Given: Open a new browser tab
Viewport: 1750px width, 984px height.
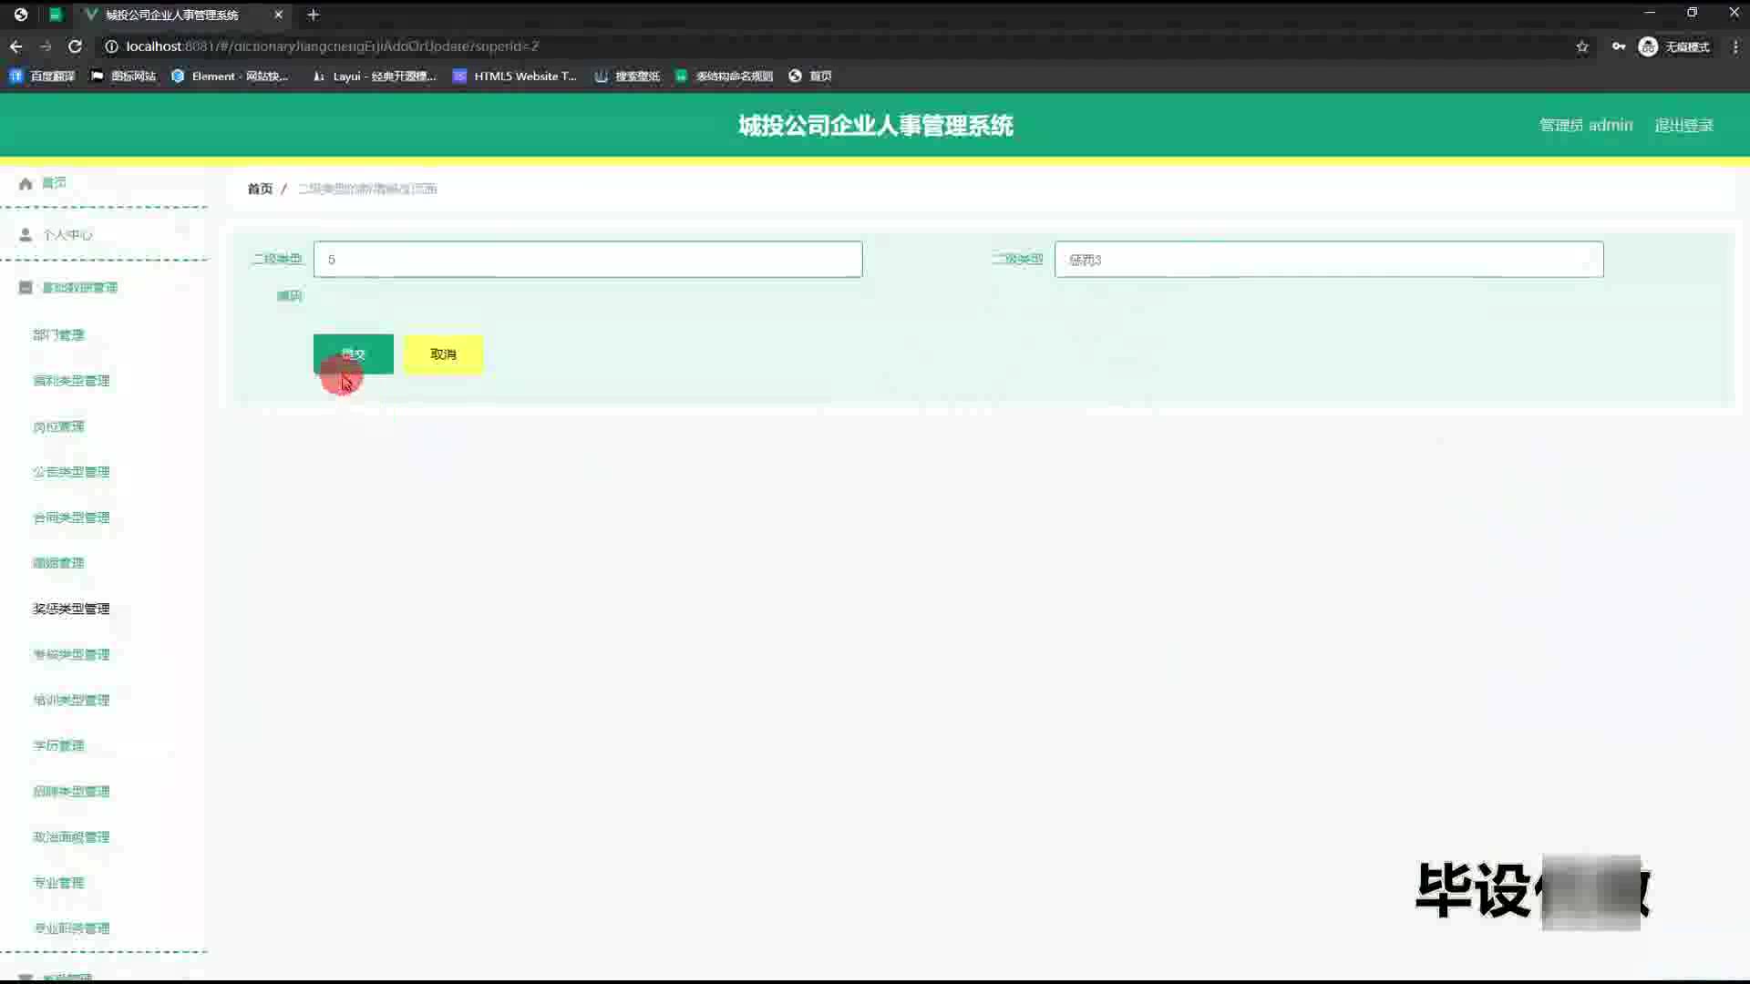Looking at the screenshot, I should [x=313, y=15].
